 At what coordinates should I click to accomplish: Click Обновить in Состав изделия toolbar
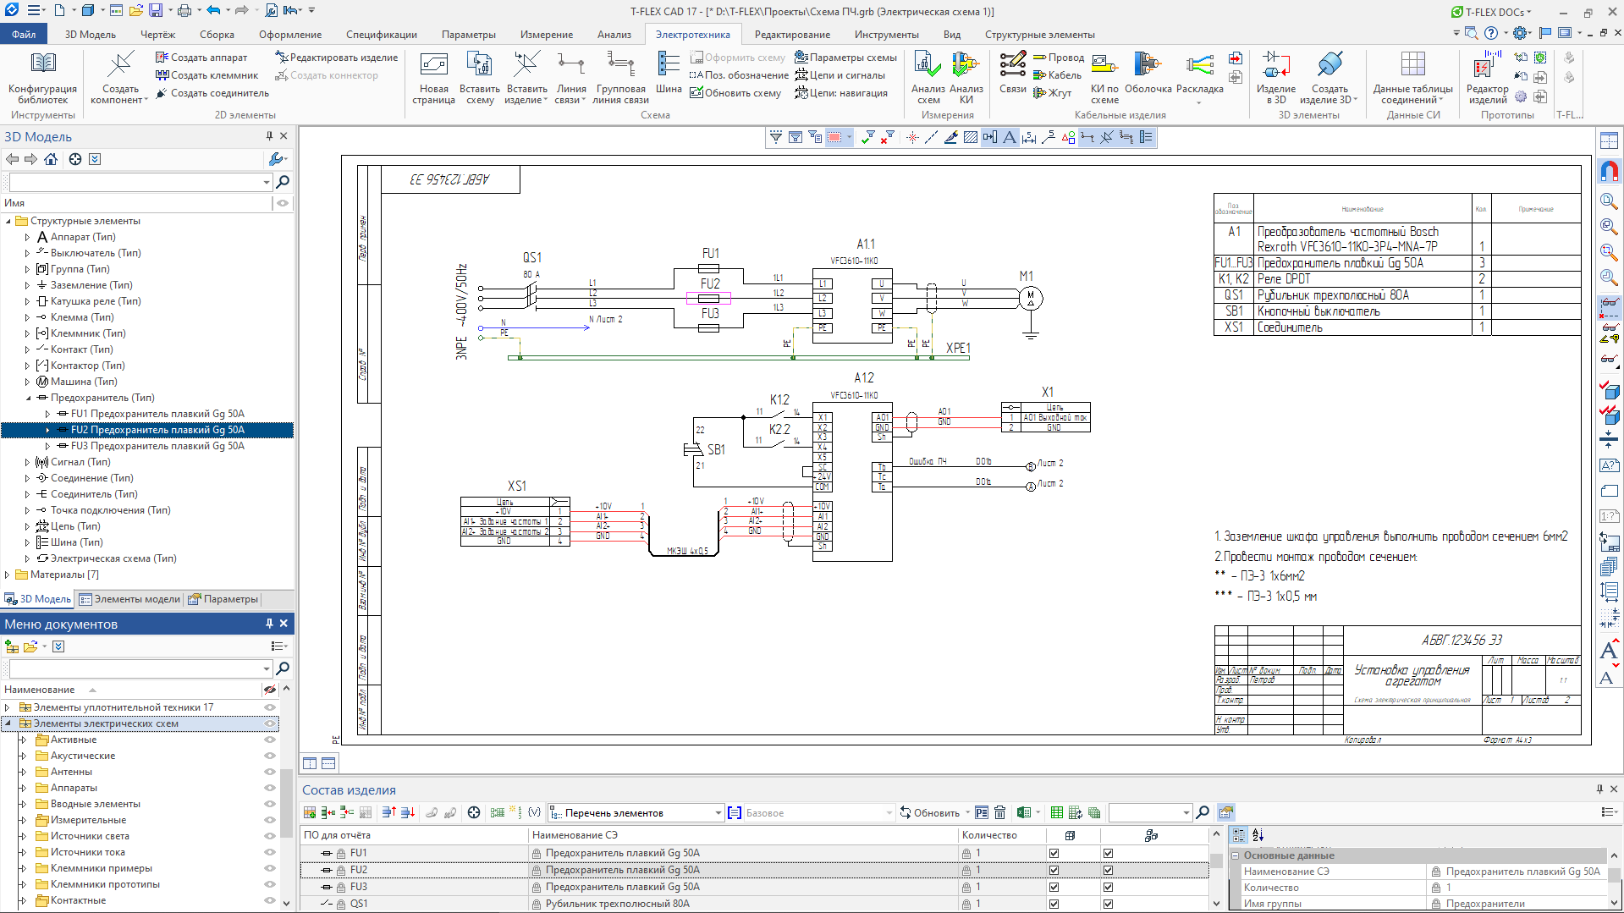pos(929,812)
